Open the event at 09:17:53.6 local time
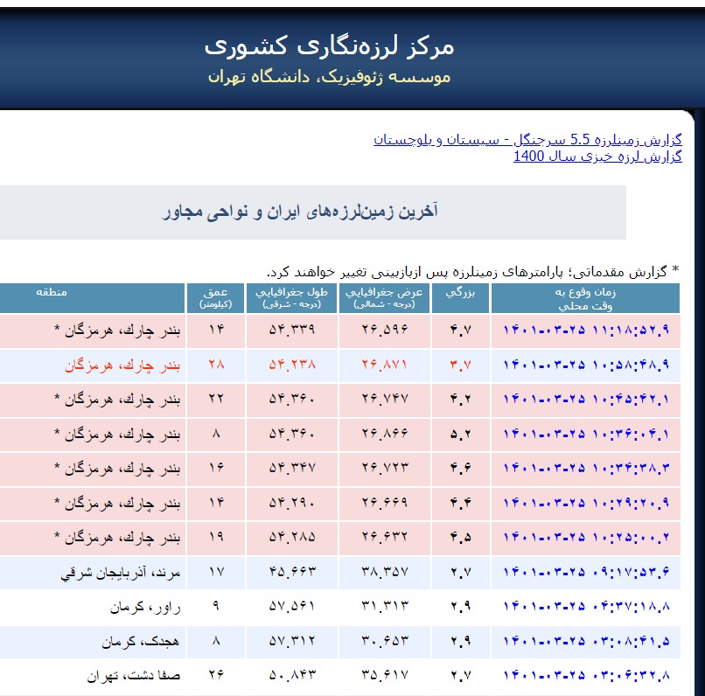Screen dimensions: 705x696 pyautogui.click(x=586, y=572)
